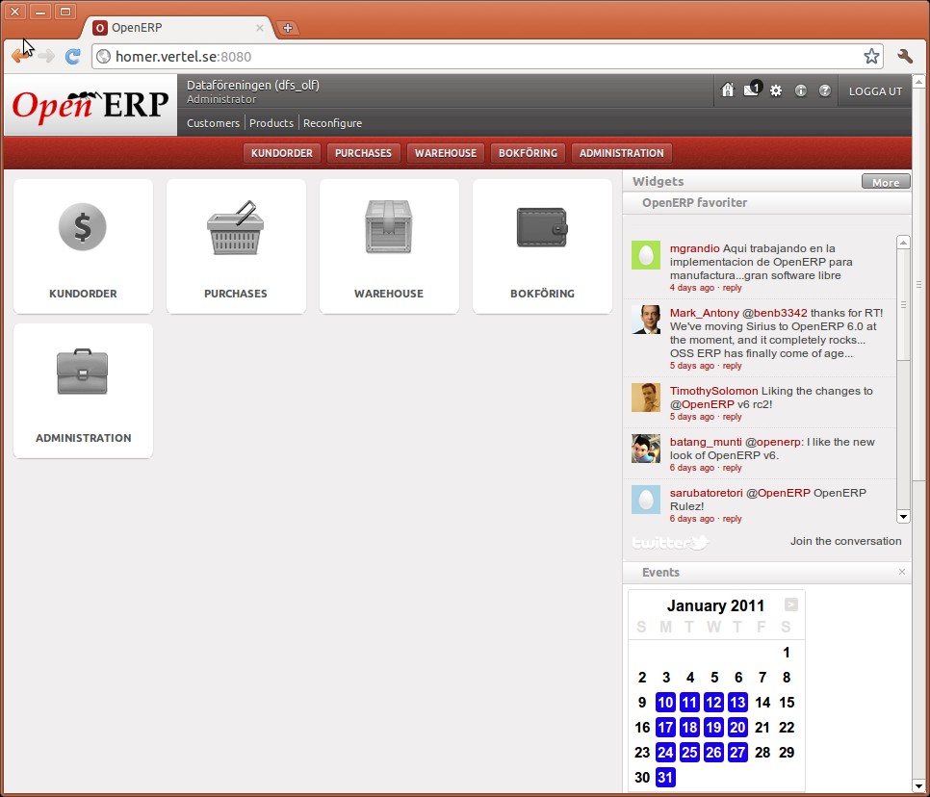Open the Reconfigure shortcut

[x=332, y=123]
